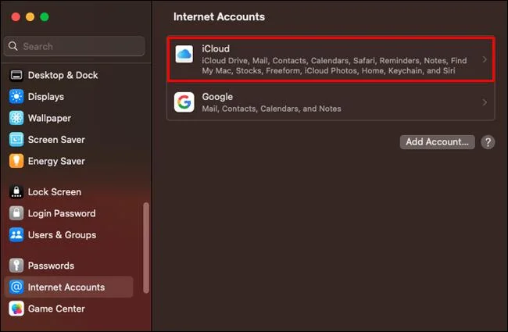Click the iCloud services description text
Viewport: 508px width, 332px height.
pos(334,66)
